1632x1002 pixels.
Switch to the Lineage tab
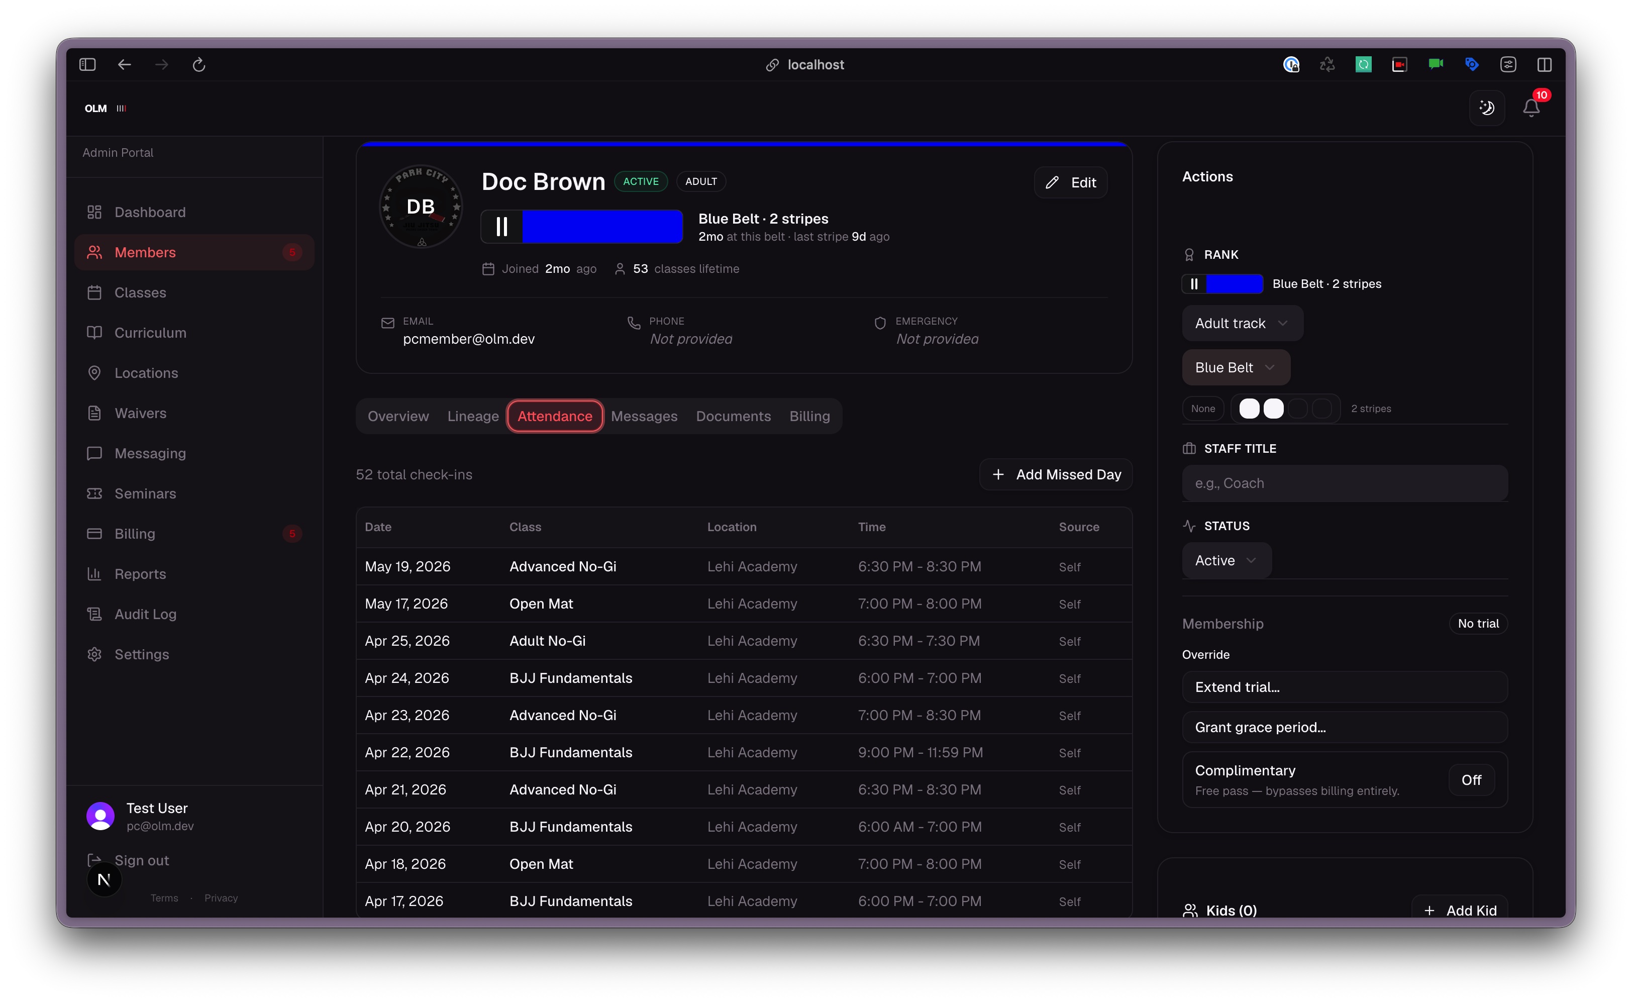point(473,416)
